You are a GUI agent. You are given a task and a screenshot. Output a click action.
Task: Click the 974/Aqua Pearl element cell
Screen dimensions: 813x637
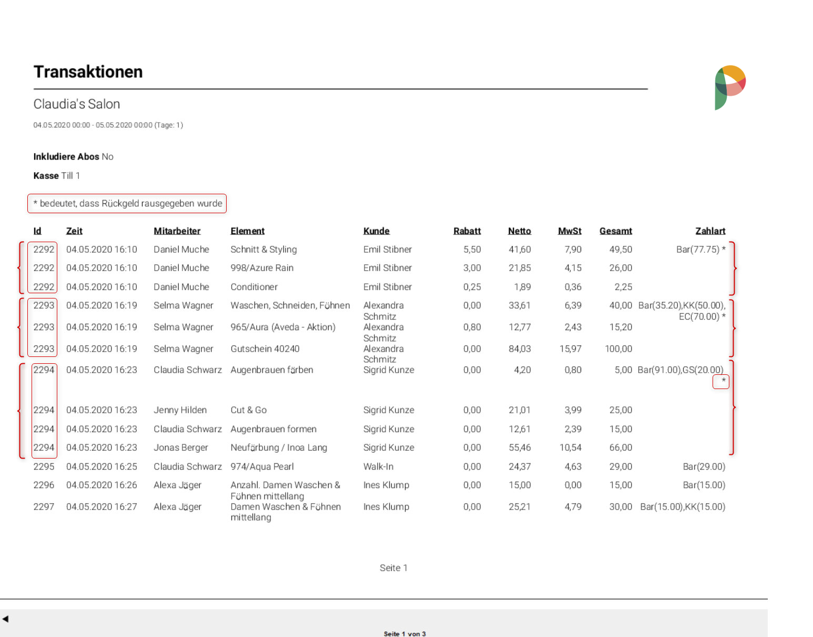click(262, 466)
